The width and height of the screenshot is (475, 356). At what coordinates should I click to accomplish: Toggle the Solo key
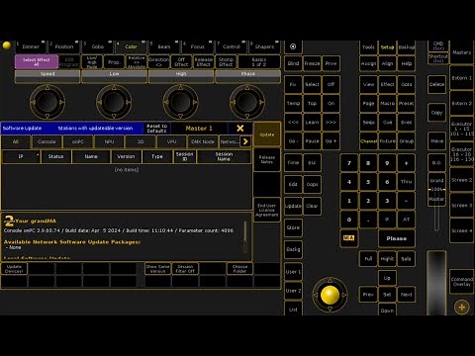click(x=406, y=259)
